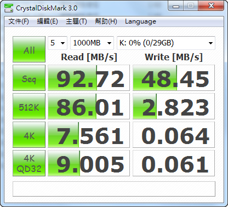
Task: Start the 4K benchmark test
Action: coord(29,135)
